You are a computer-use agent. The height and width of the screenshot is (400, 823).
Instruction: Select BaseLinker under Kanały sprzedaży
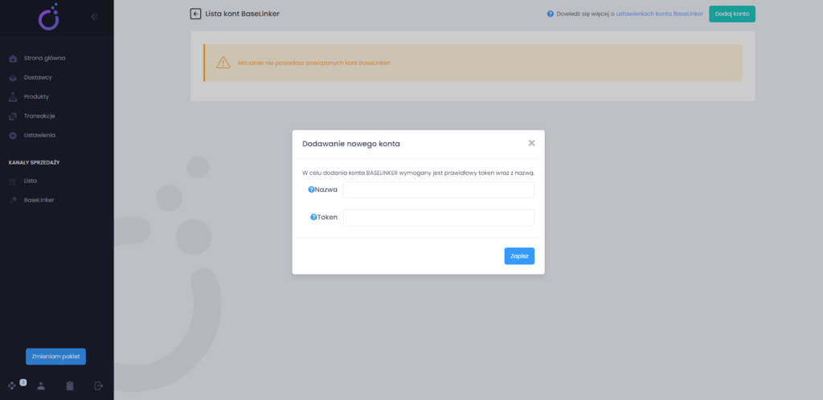point(39,200)
